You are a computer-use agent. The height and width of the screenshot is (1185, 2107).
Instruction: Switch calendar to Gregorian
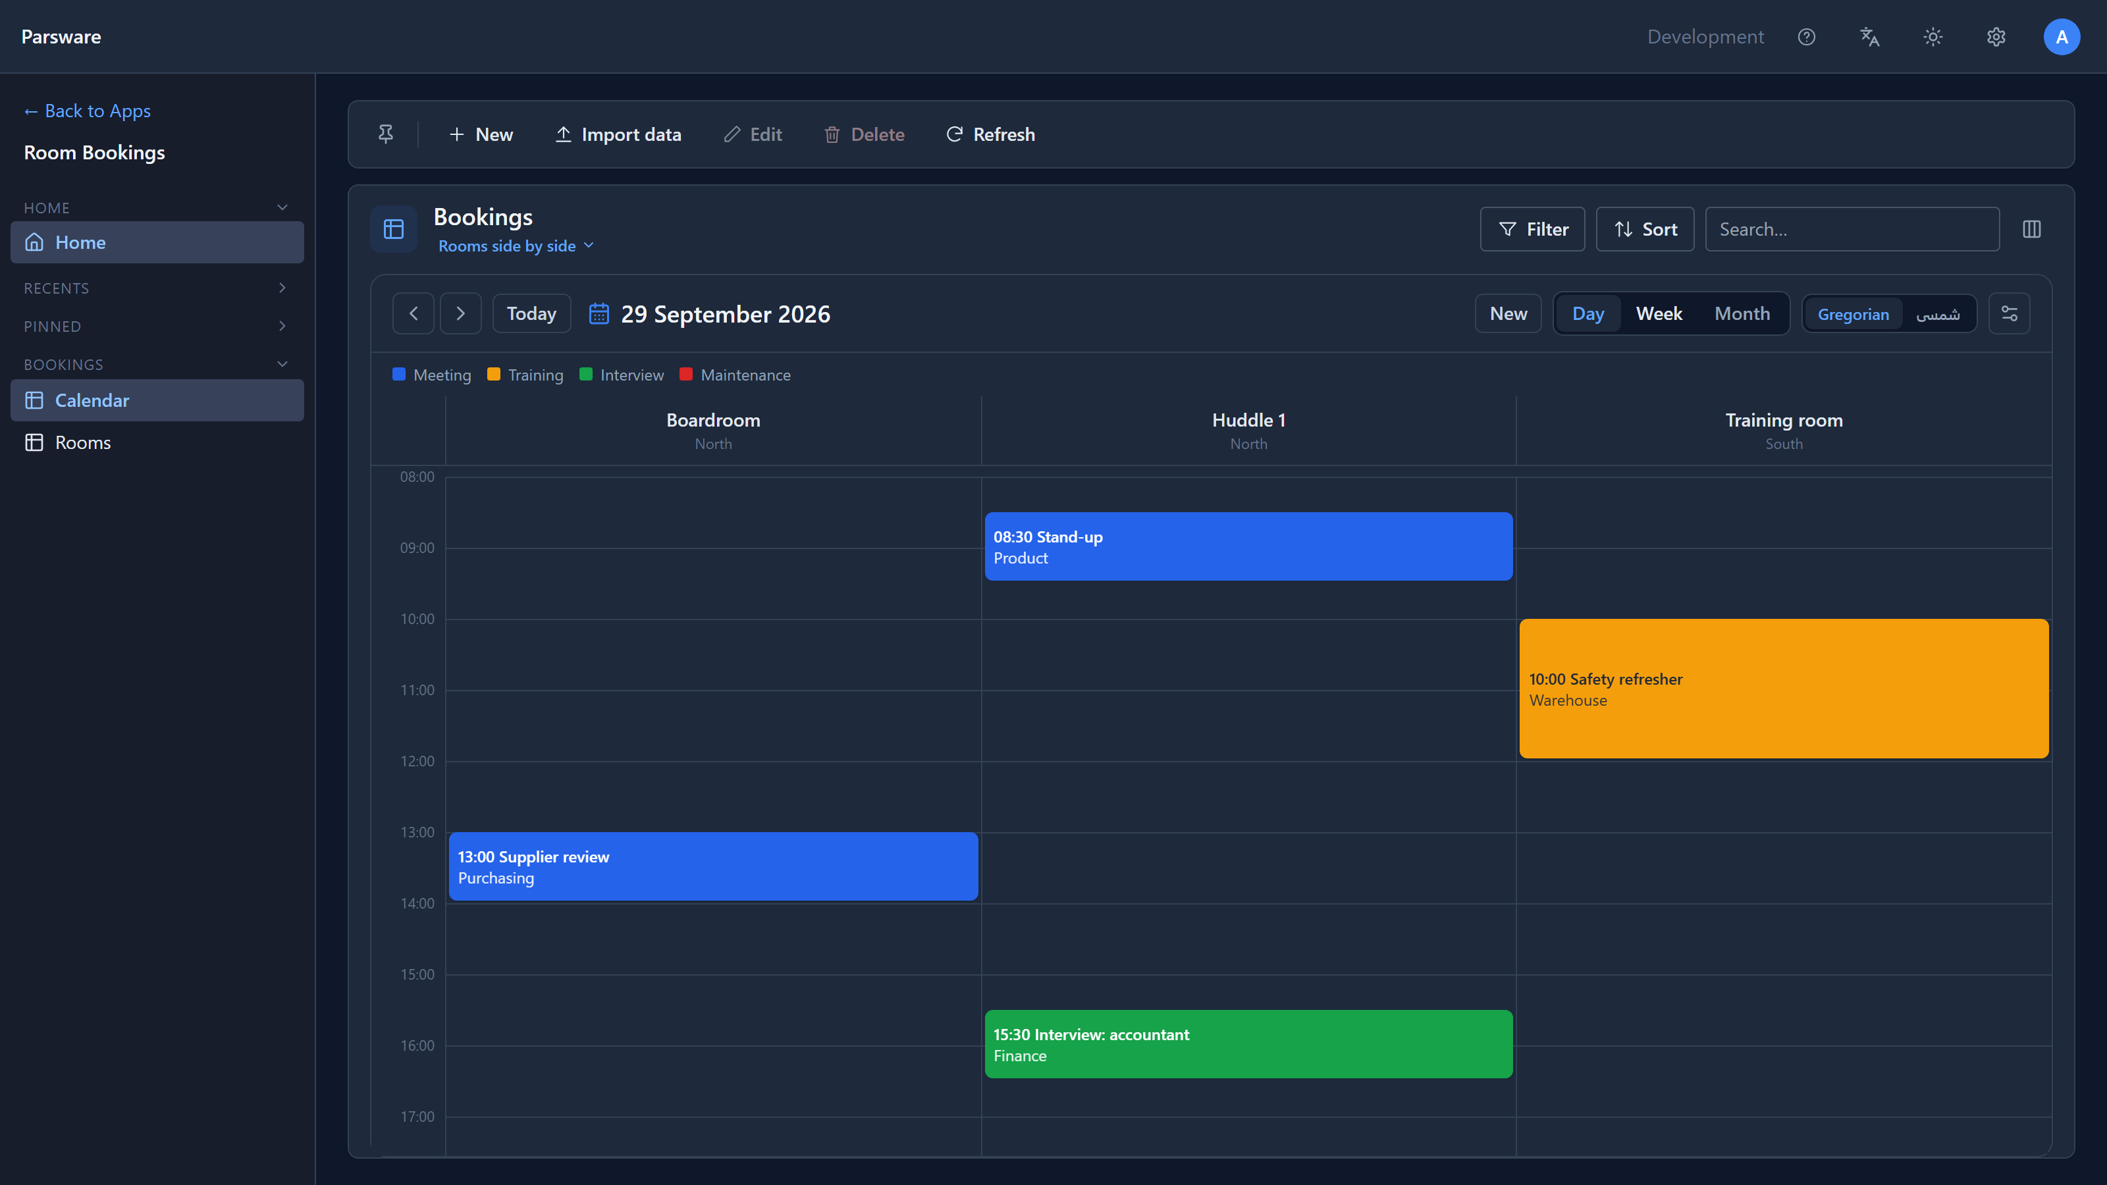1854,314
